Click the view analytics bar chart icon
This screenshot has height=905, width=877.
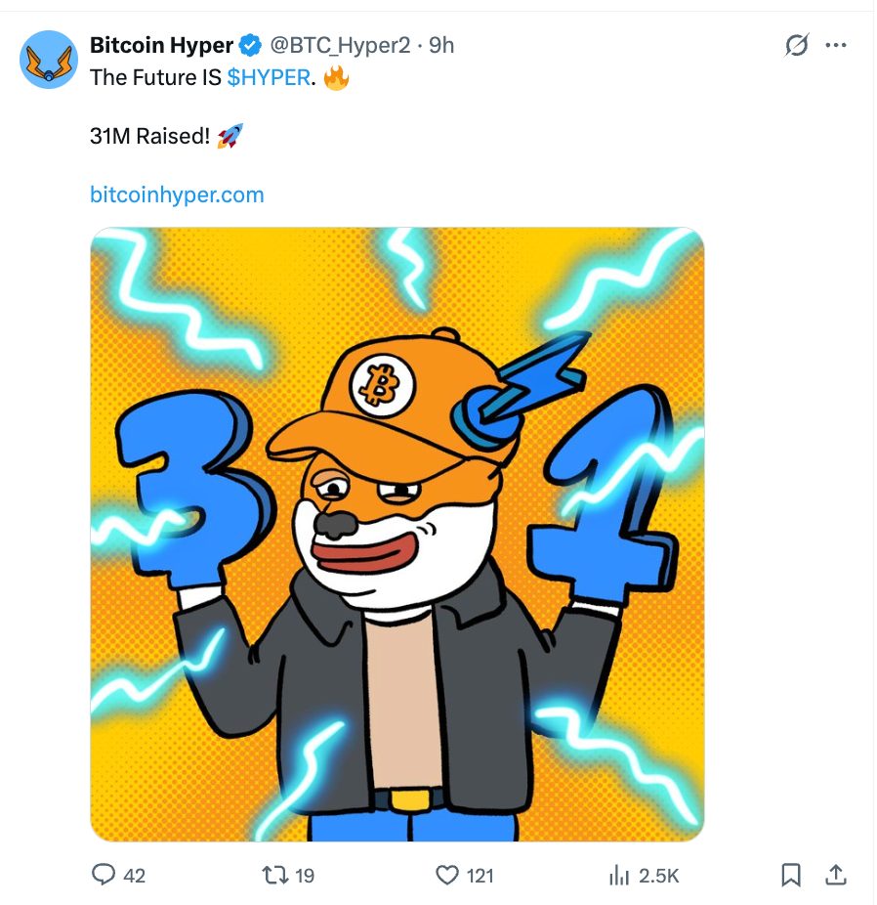(x=617, y=875)
